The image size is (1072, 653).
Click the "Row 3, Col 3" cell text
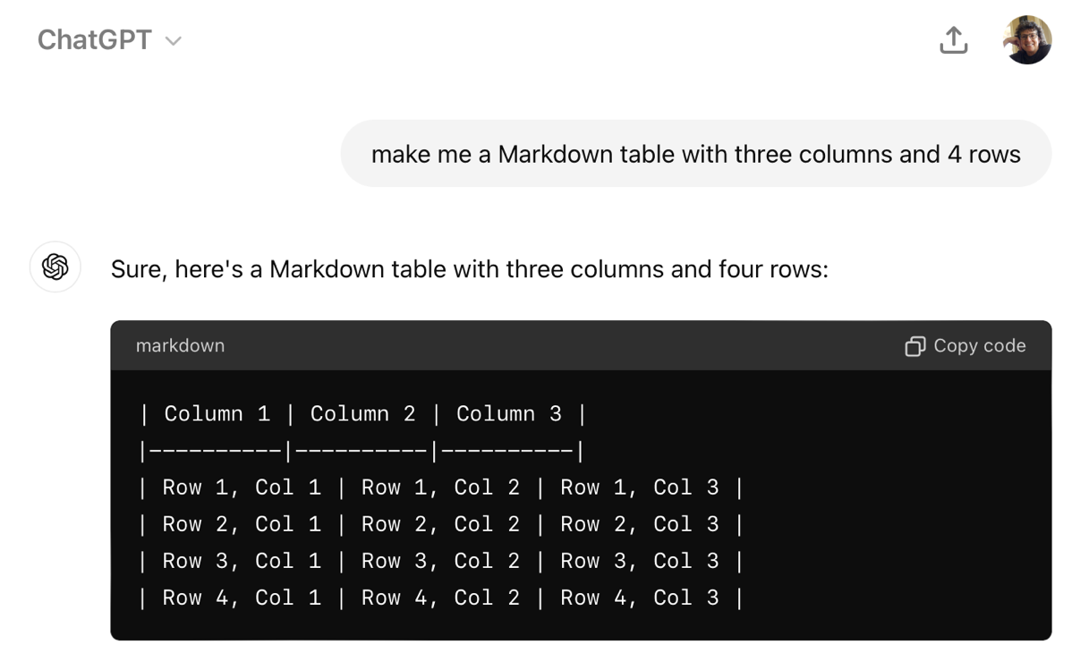click(x=639, y=561)
